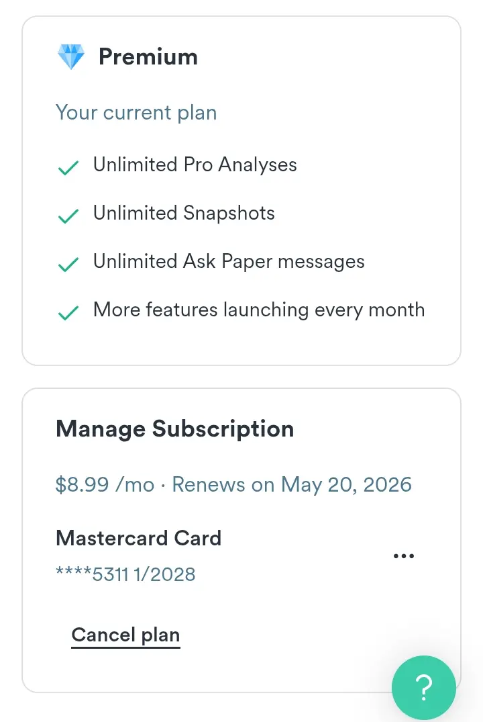The image size is (483, 722).
Task: Open the three-dot card options menu
Action: 404,556
